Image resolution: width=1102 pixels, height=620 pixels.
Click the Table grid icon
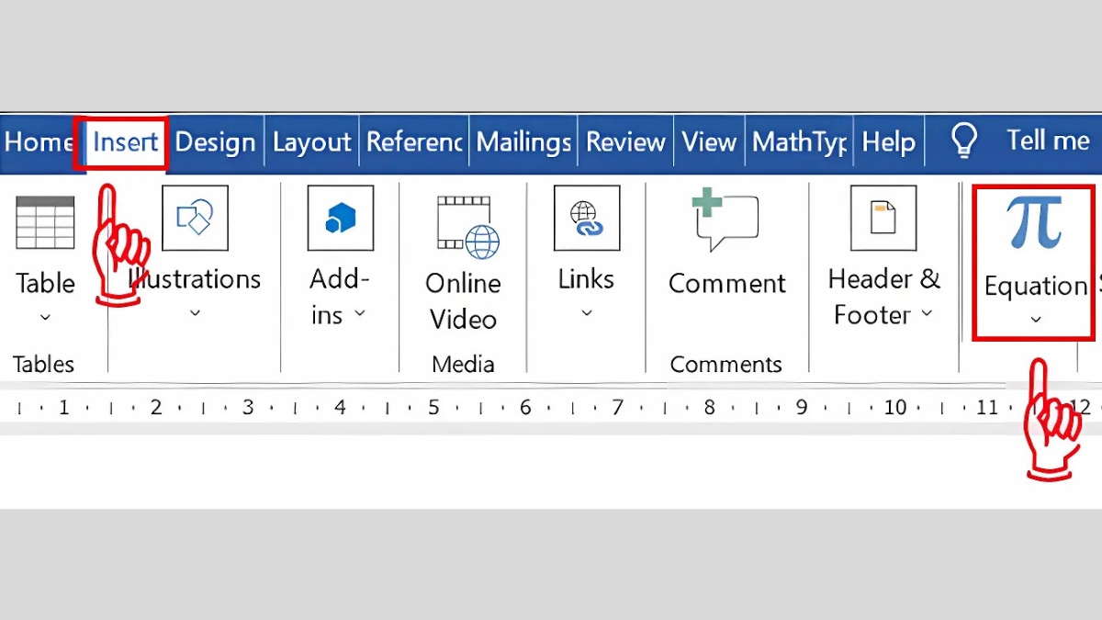tap(45, 221)
